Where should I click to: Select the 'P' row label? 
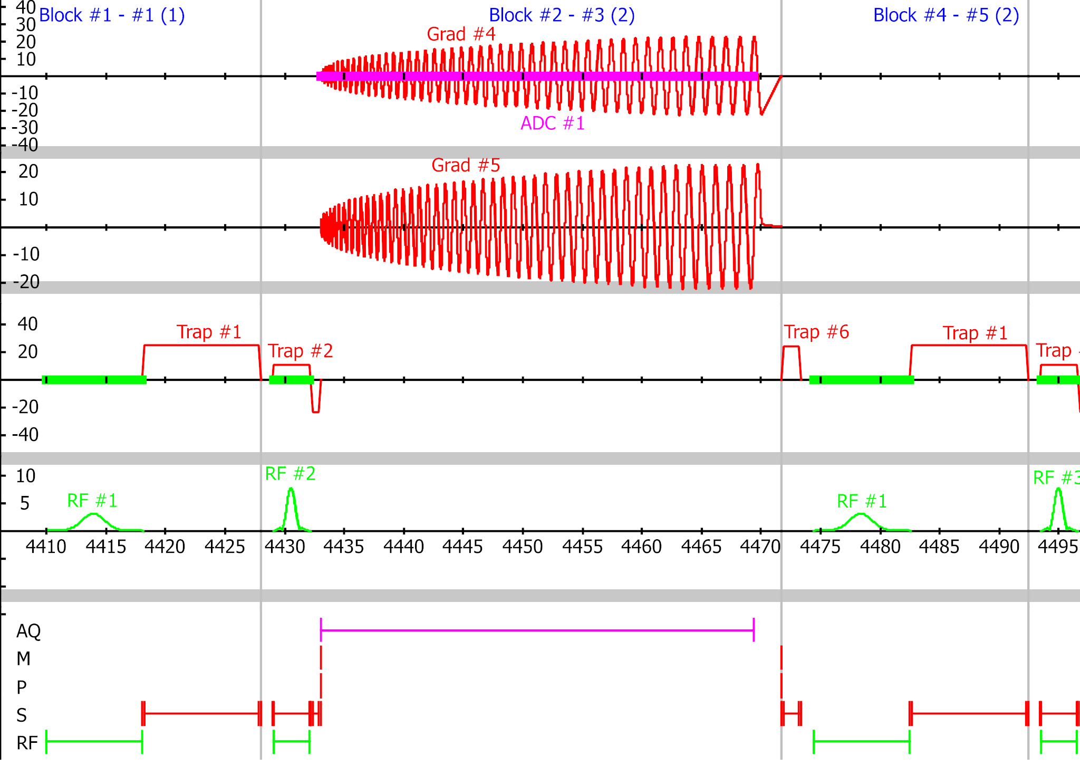click(22, 687)
